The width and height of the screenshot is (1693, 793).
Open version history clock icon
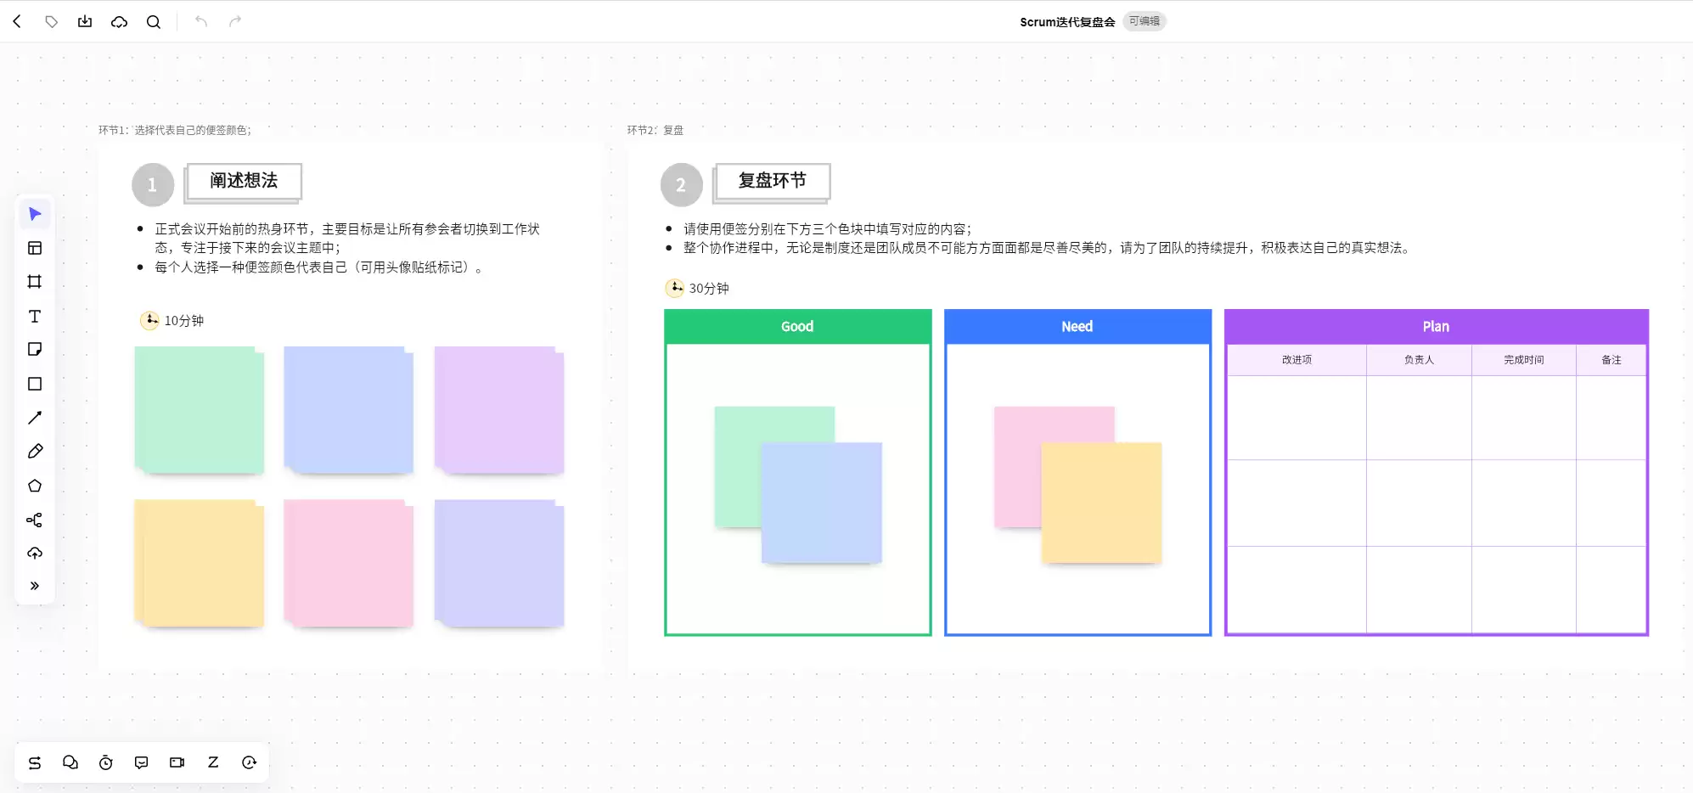click(249, 762)
